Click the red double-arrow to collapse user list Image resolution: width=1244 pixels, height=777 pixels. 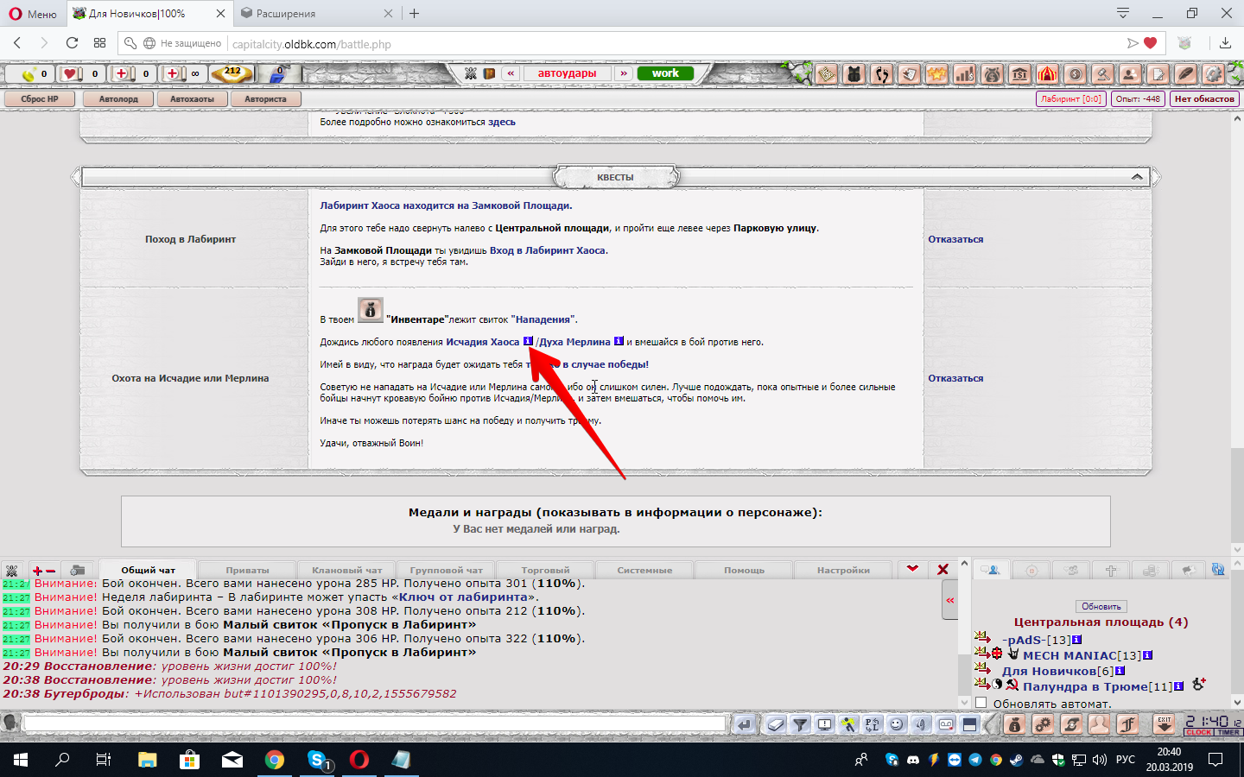pyautogui.click(x=949, y=600)
